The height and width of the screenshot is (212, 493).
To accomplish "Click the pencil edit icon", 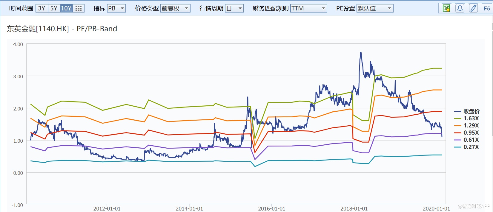I will 473,8.
